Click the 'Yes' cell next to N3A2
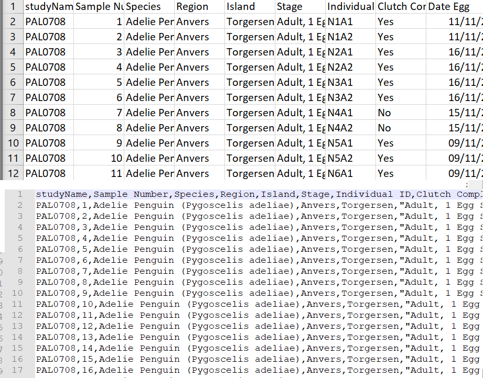This screenshot has width=483, height=378. click(400, 98)
